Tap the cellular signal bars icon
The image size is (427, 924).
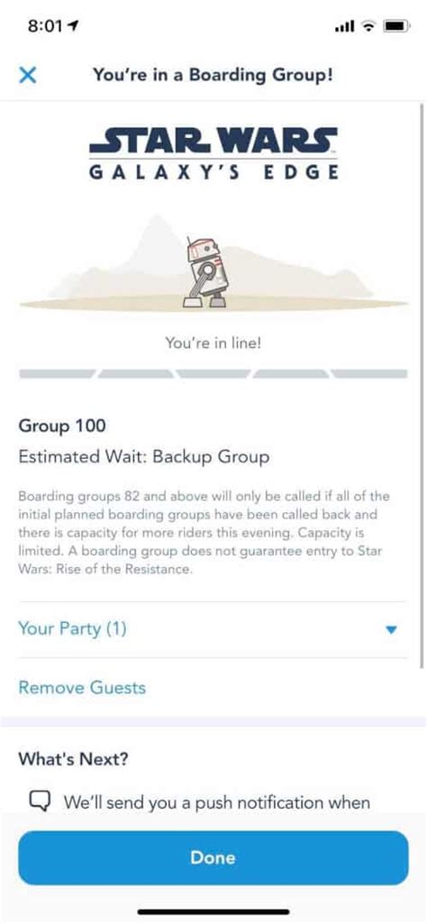tap(344, 26)
